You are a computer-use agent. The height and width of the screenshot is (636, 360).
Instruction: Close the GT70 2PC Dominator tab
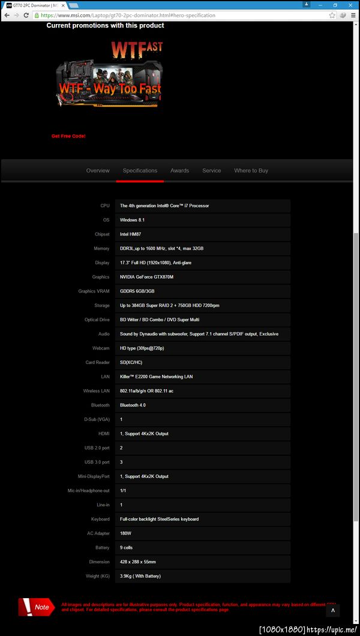tap(63, 5)
